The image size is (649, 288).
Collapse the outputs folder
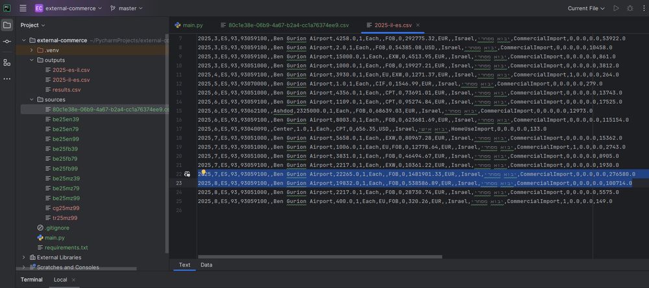click(31, 60)
